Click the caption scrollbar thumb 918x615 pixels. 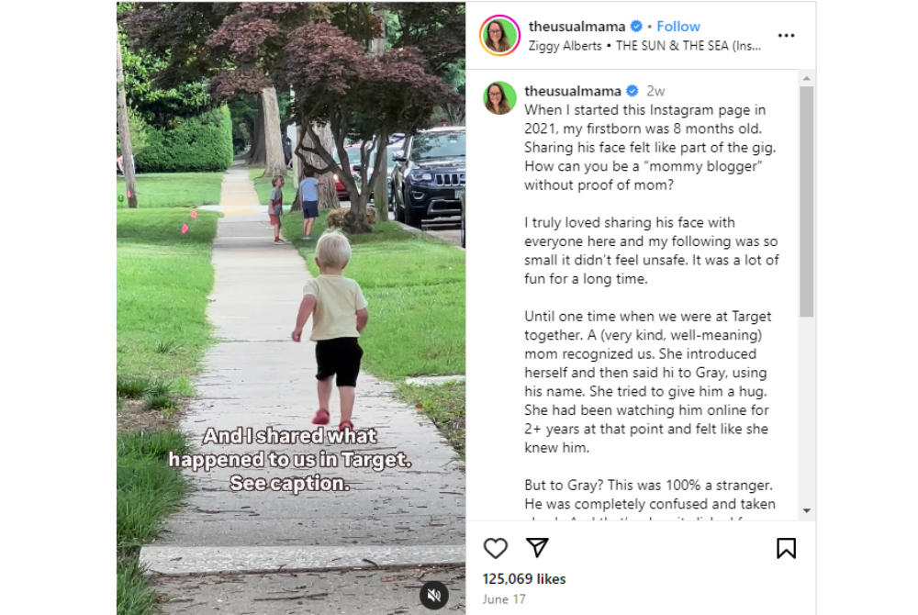pos(807,202)
